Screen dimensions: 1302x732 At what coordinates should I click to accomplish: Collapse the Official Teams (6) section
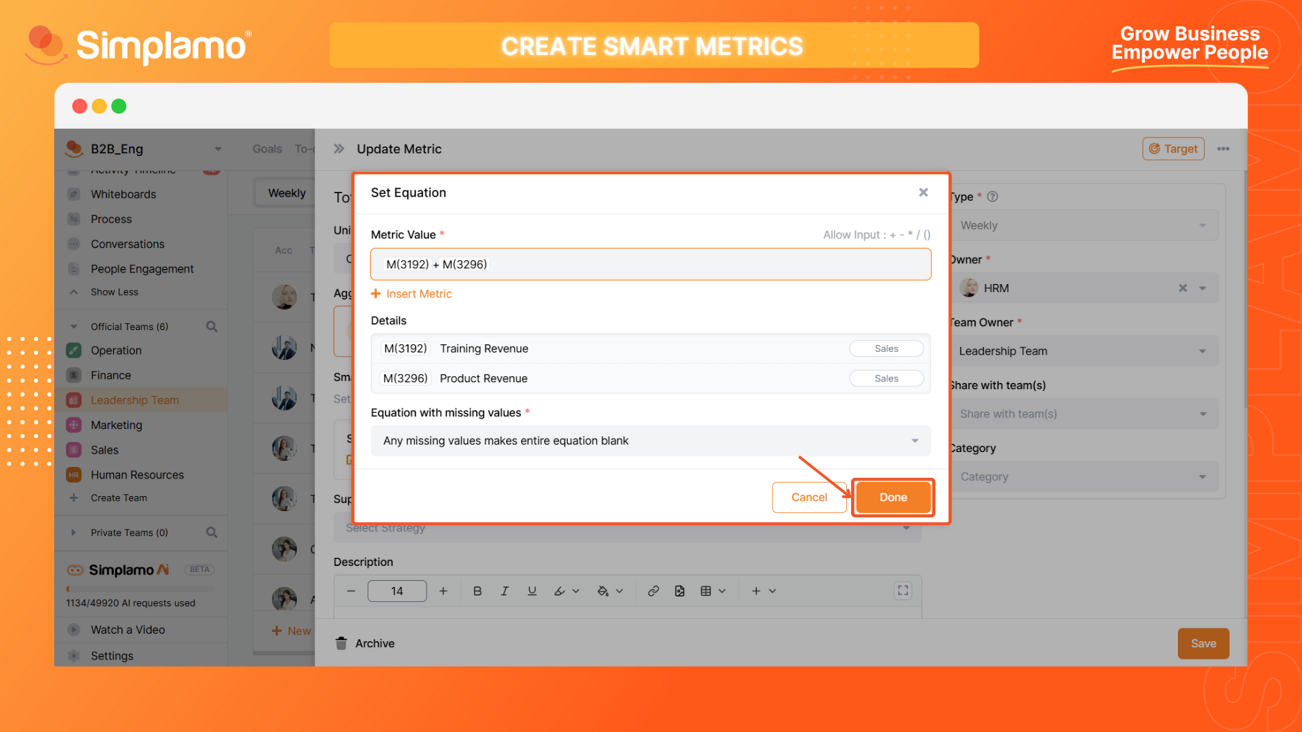73,327
